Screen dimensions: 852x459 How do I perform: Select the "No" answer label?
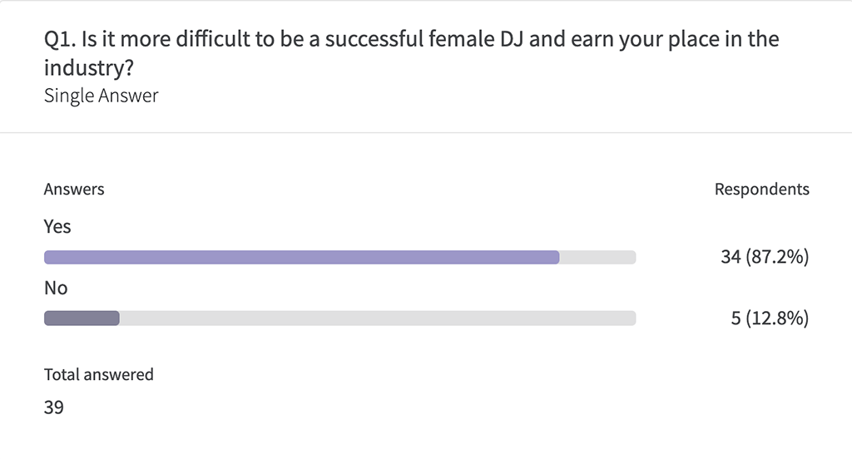point(56,288)
